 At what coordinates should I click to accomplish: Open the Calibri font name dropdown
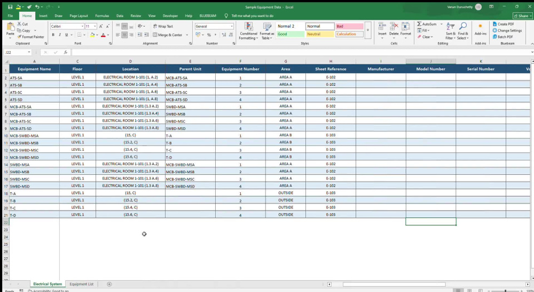click(x=82, y=26)
